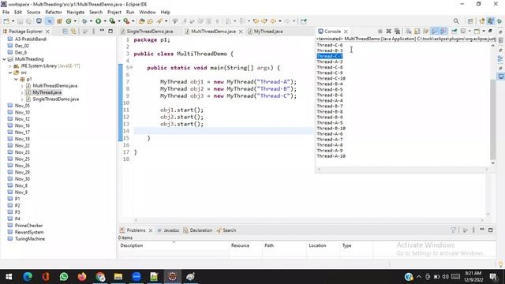This screenshot has width=505, height=284.
Task: Switch to MyThread.java editor tab
Action: [265, 32]
